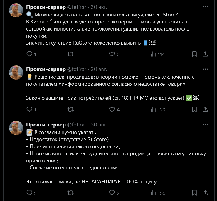Retweet the post about Kirov court expertise
Screen dimensions: 217x201
[x=70, y=54]
